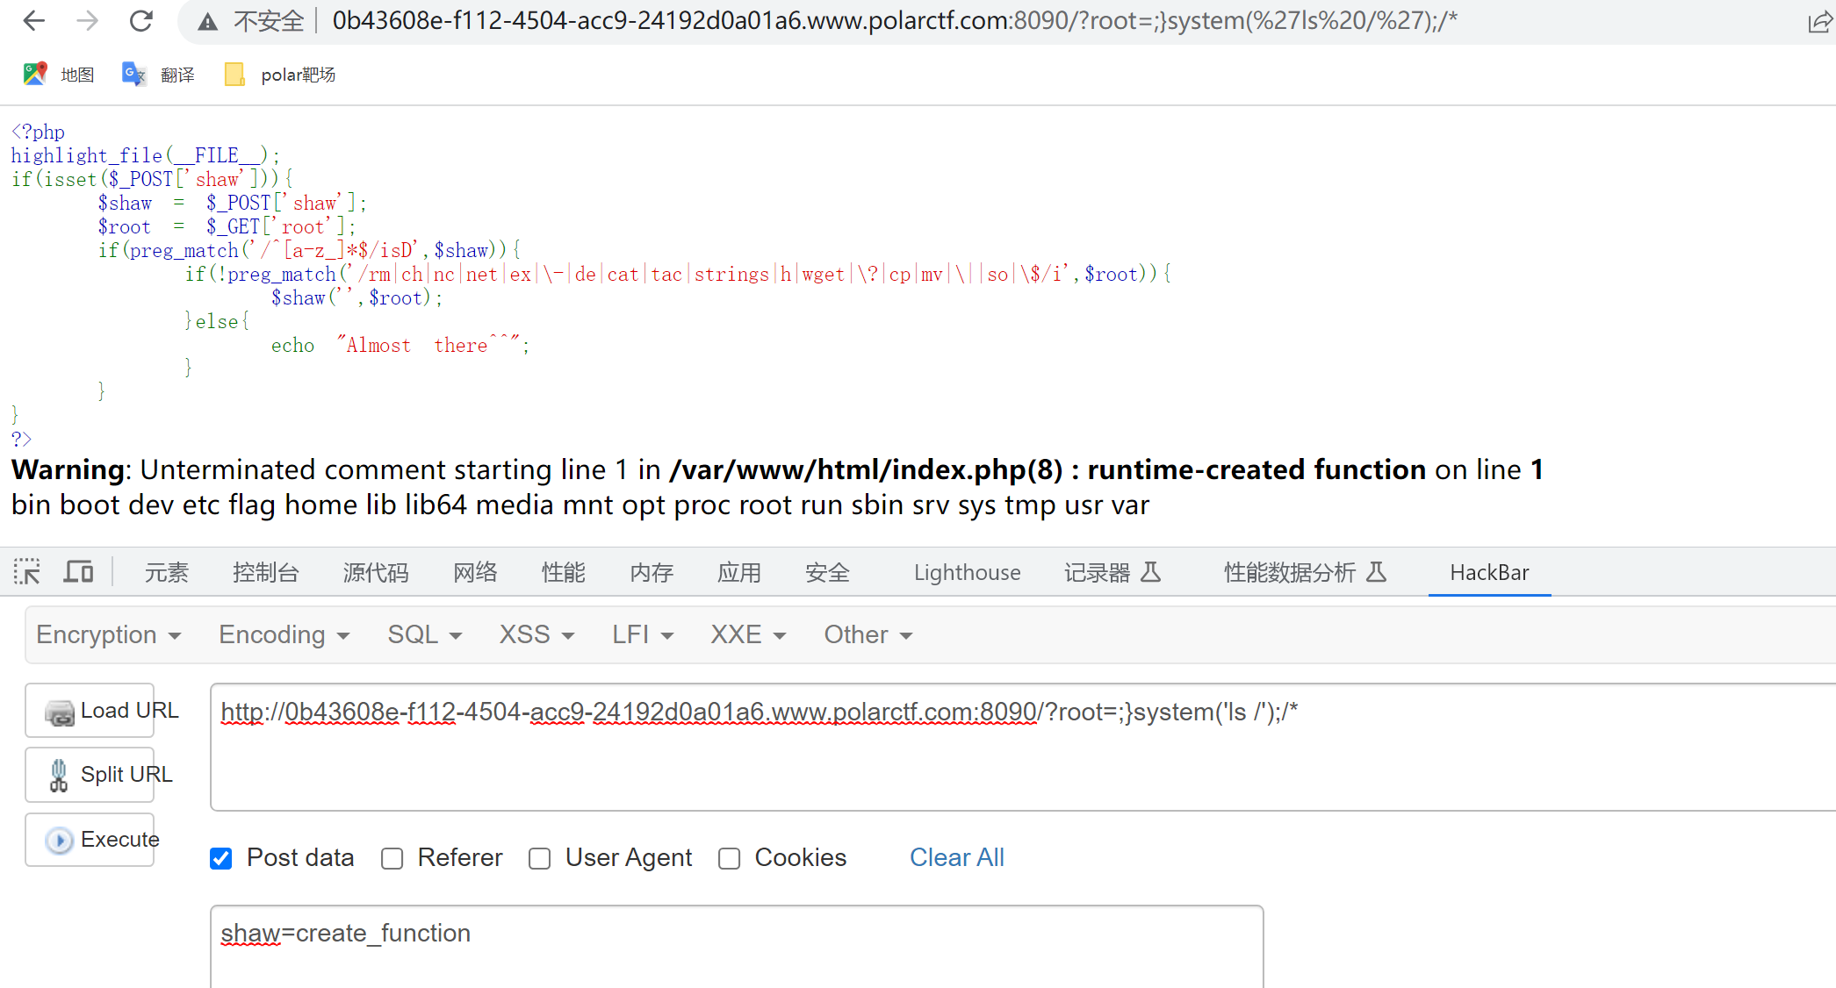Click the share page icon
Viewport: 1836px width, 988px height.
pos(1819,22)
